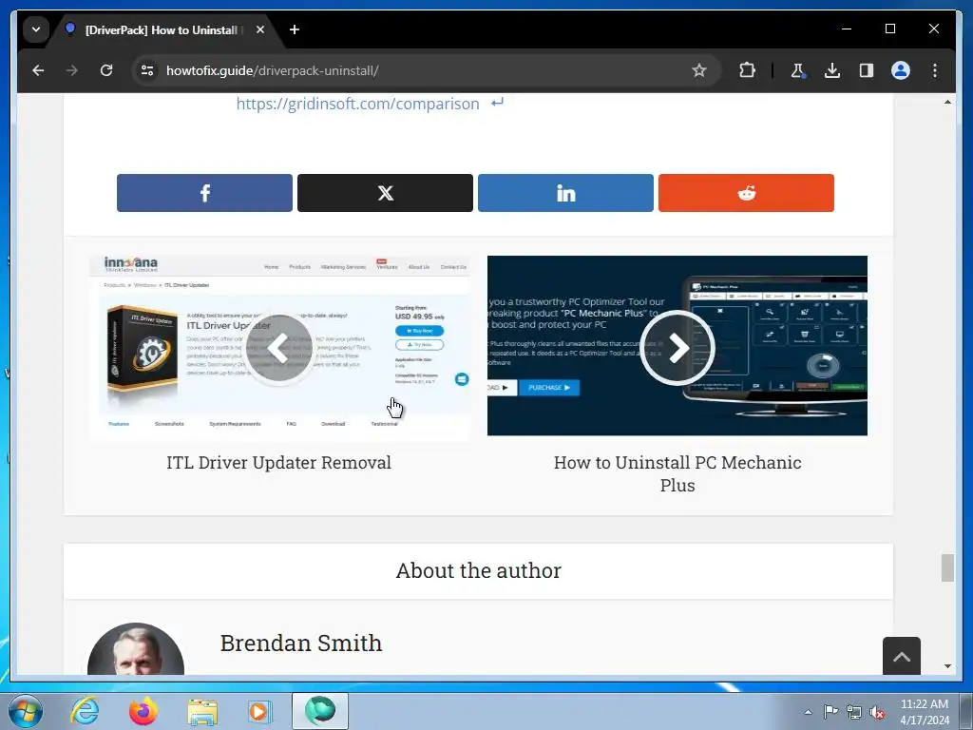Open Windows Media Player from the taskbar
This screenshot has height=730, width=973.
coord(259,711)
